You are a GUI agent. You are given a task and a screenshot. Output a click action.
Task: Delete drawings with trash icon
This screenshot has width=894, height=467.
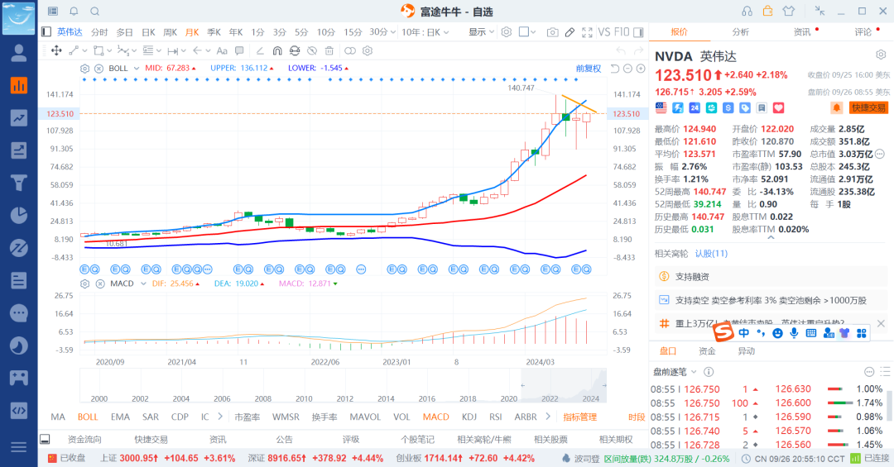point(329,50)
